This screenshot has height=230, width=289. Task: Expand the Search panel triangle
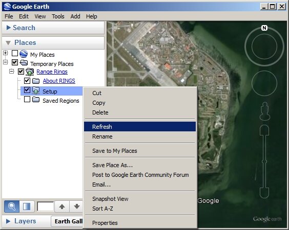pos(8,28)
